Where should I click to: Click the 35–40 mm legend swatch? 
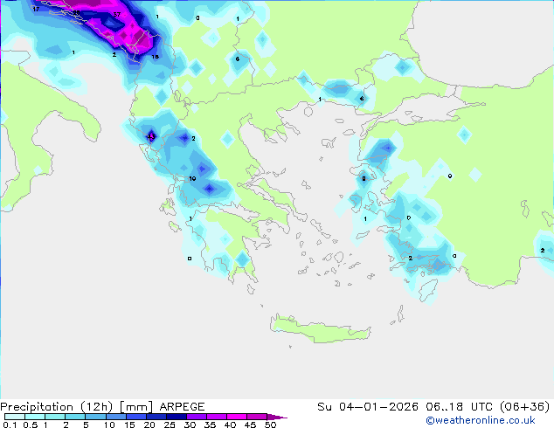click(217, 417)
